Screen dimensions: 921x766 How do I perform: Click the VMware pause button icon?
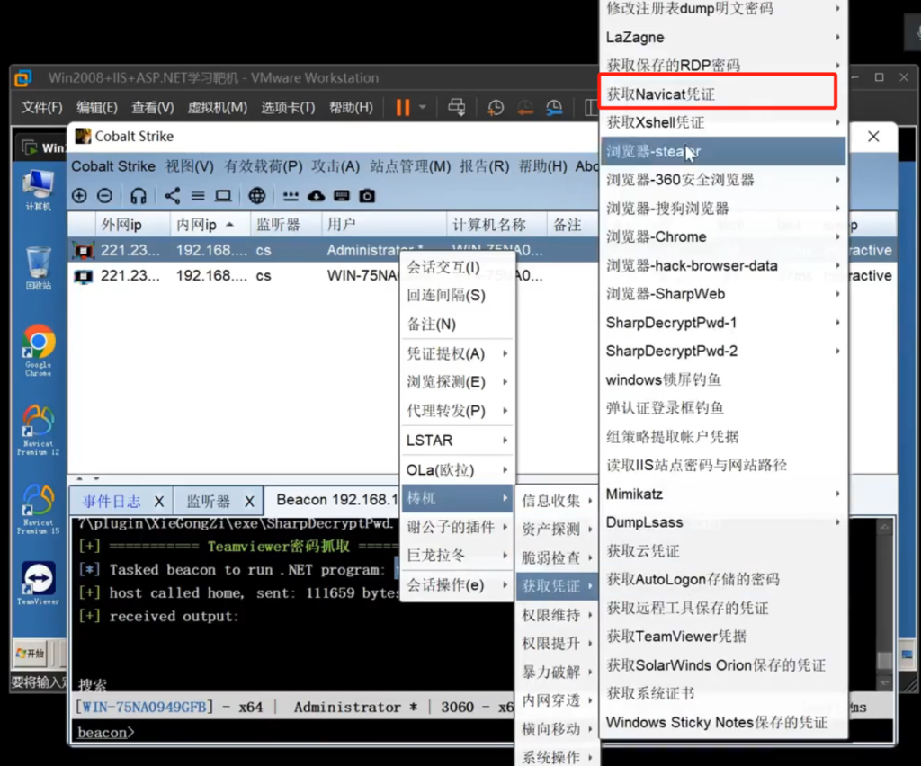(403, 107)
